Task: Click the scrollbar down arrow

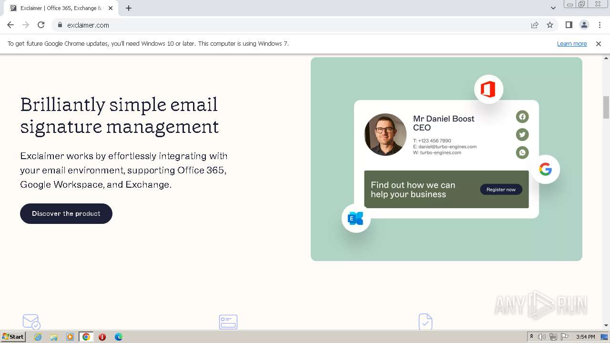Action: pos(606,325)
